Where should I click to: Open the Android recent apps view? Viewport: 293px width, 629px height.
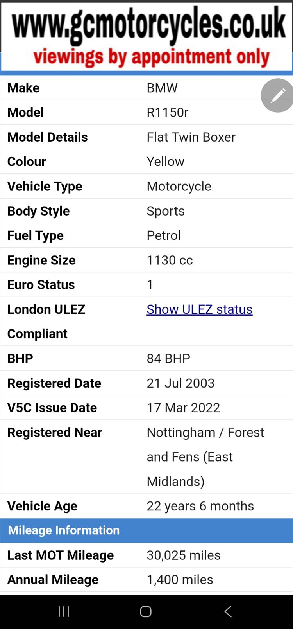click(x=64, y=611)
